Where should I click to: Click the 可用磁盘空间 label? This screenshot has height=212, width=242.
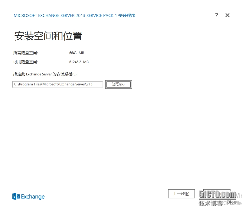coord(25,62)
